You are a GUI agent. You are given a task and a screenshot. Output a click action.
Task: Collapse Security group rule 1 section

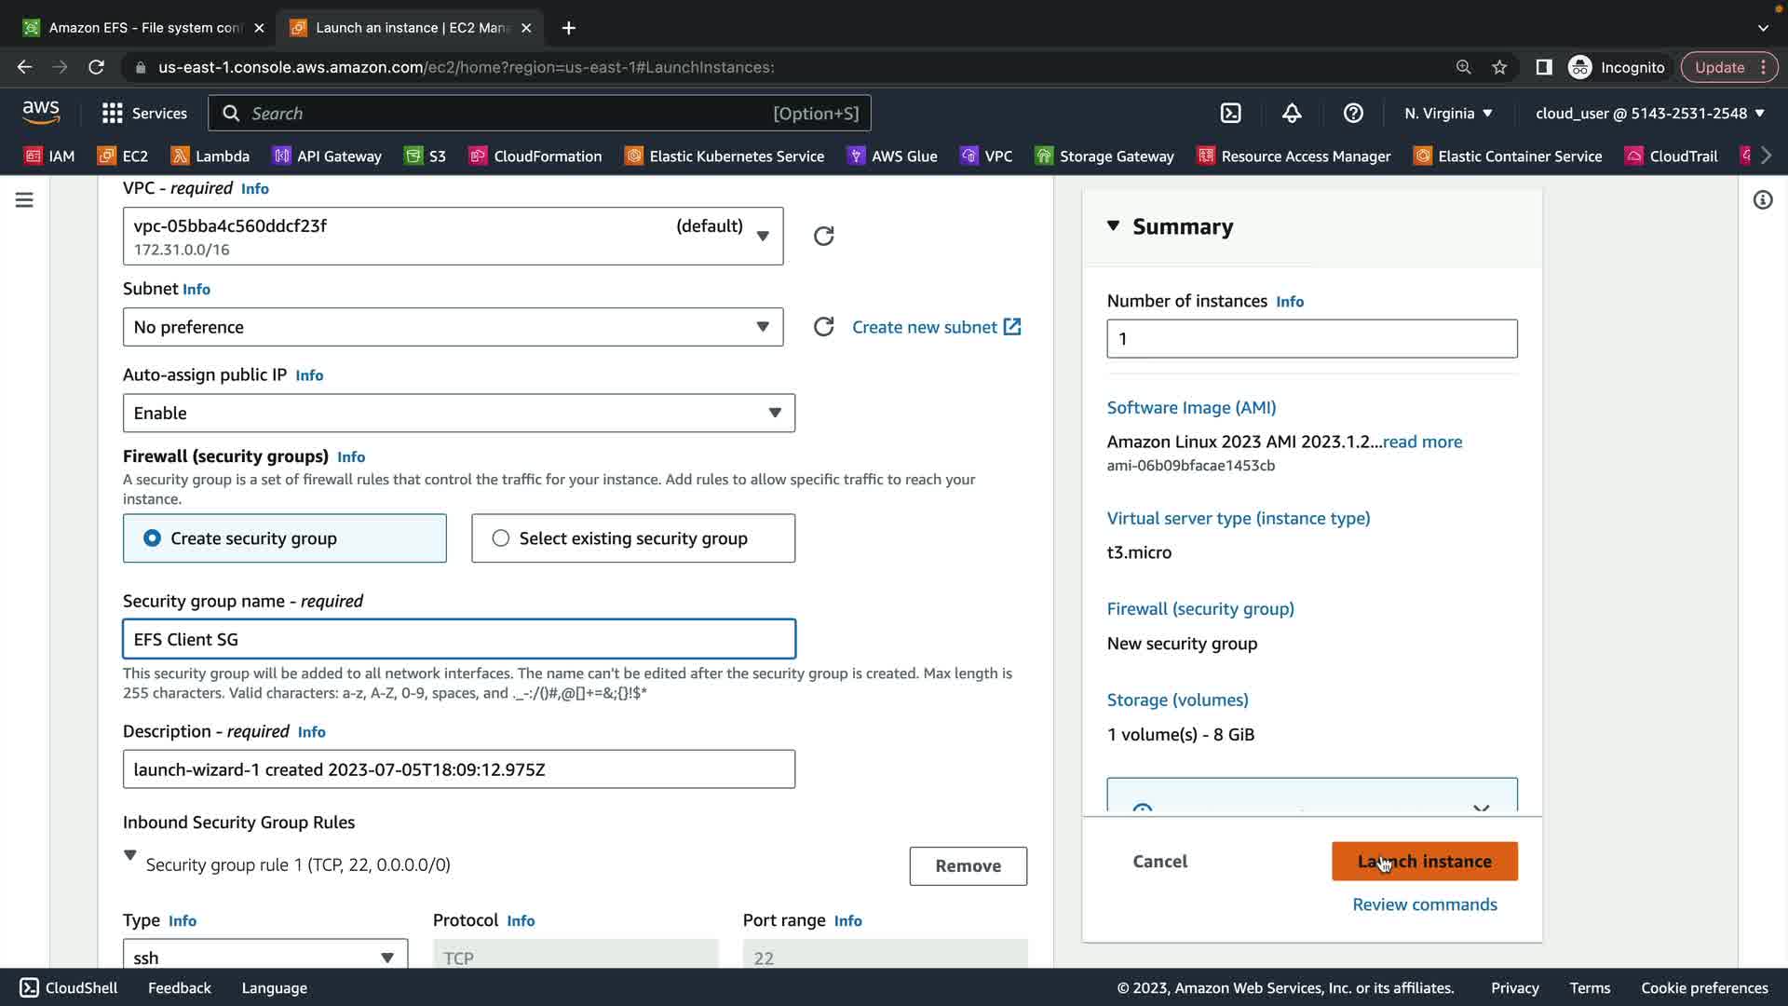(x=130, y=855)
